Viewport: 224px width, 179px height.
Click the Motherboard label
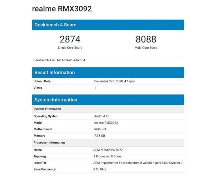click(x=43, y=129)
